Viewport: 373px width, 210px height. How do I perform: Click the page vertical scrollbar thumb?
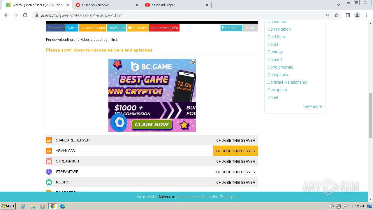(x=371, y=116)
